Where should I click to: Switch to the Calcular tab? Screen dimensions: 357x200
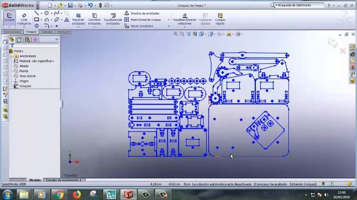click(x=47, y=32)
